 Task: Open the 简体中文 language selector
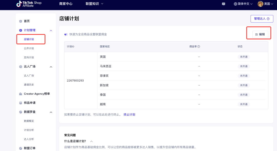243,4
